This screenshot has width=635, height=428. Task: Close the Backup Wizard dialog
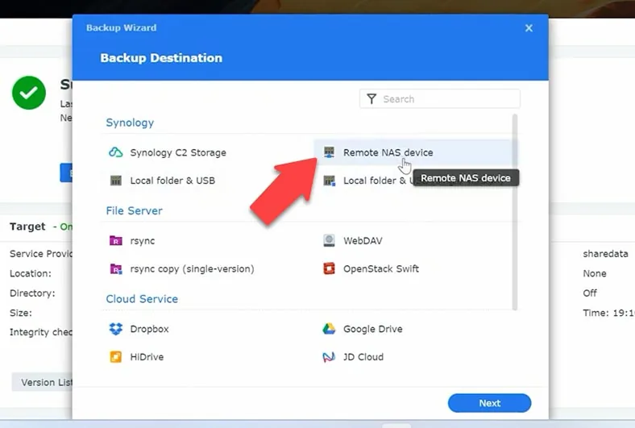coord(529,28)
